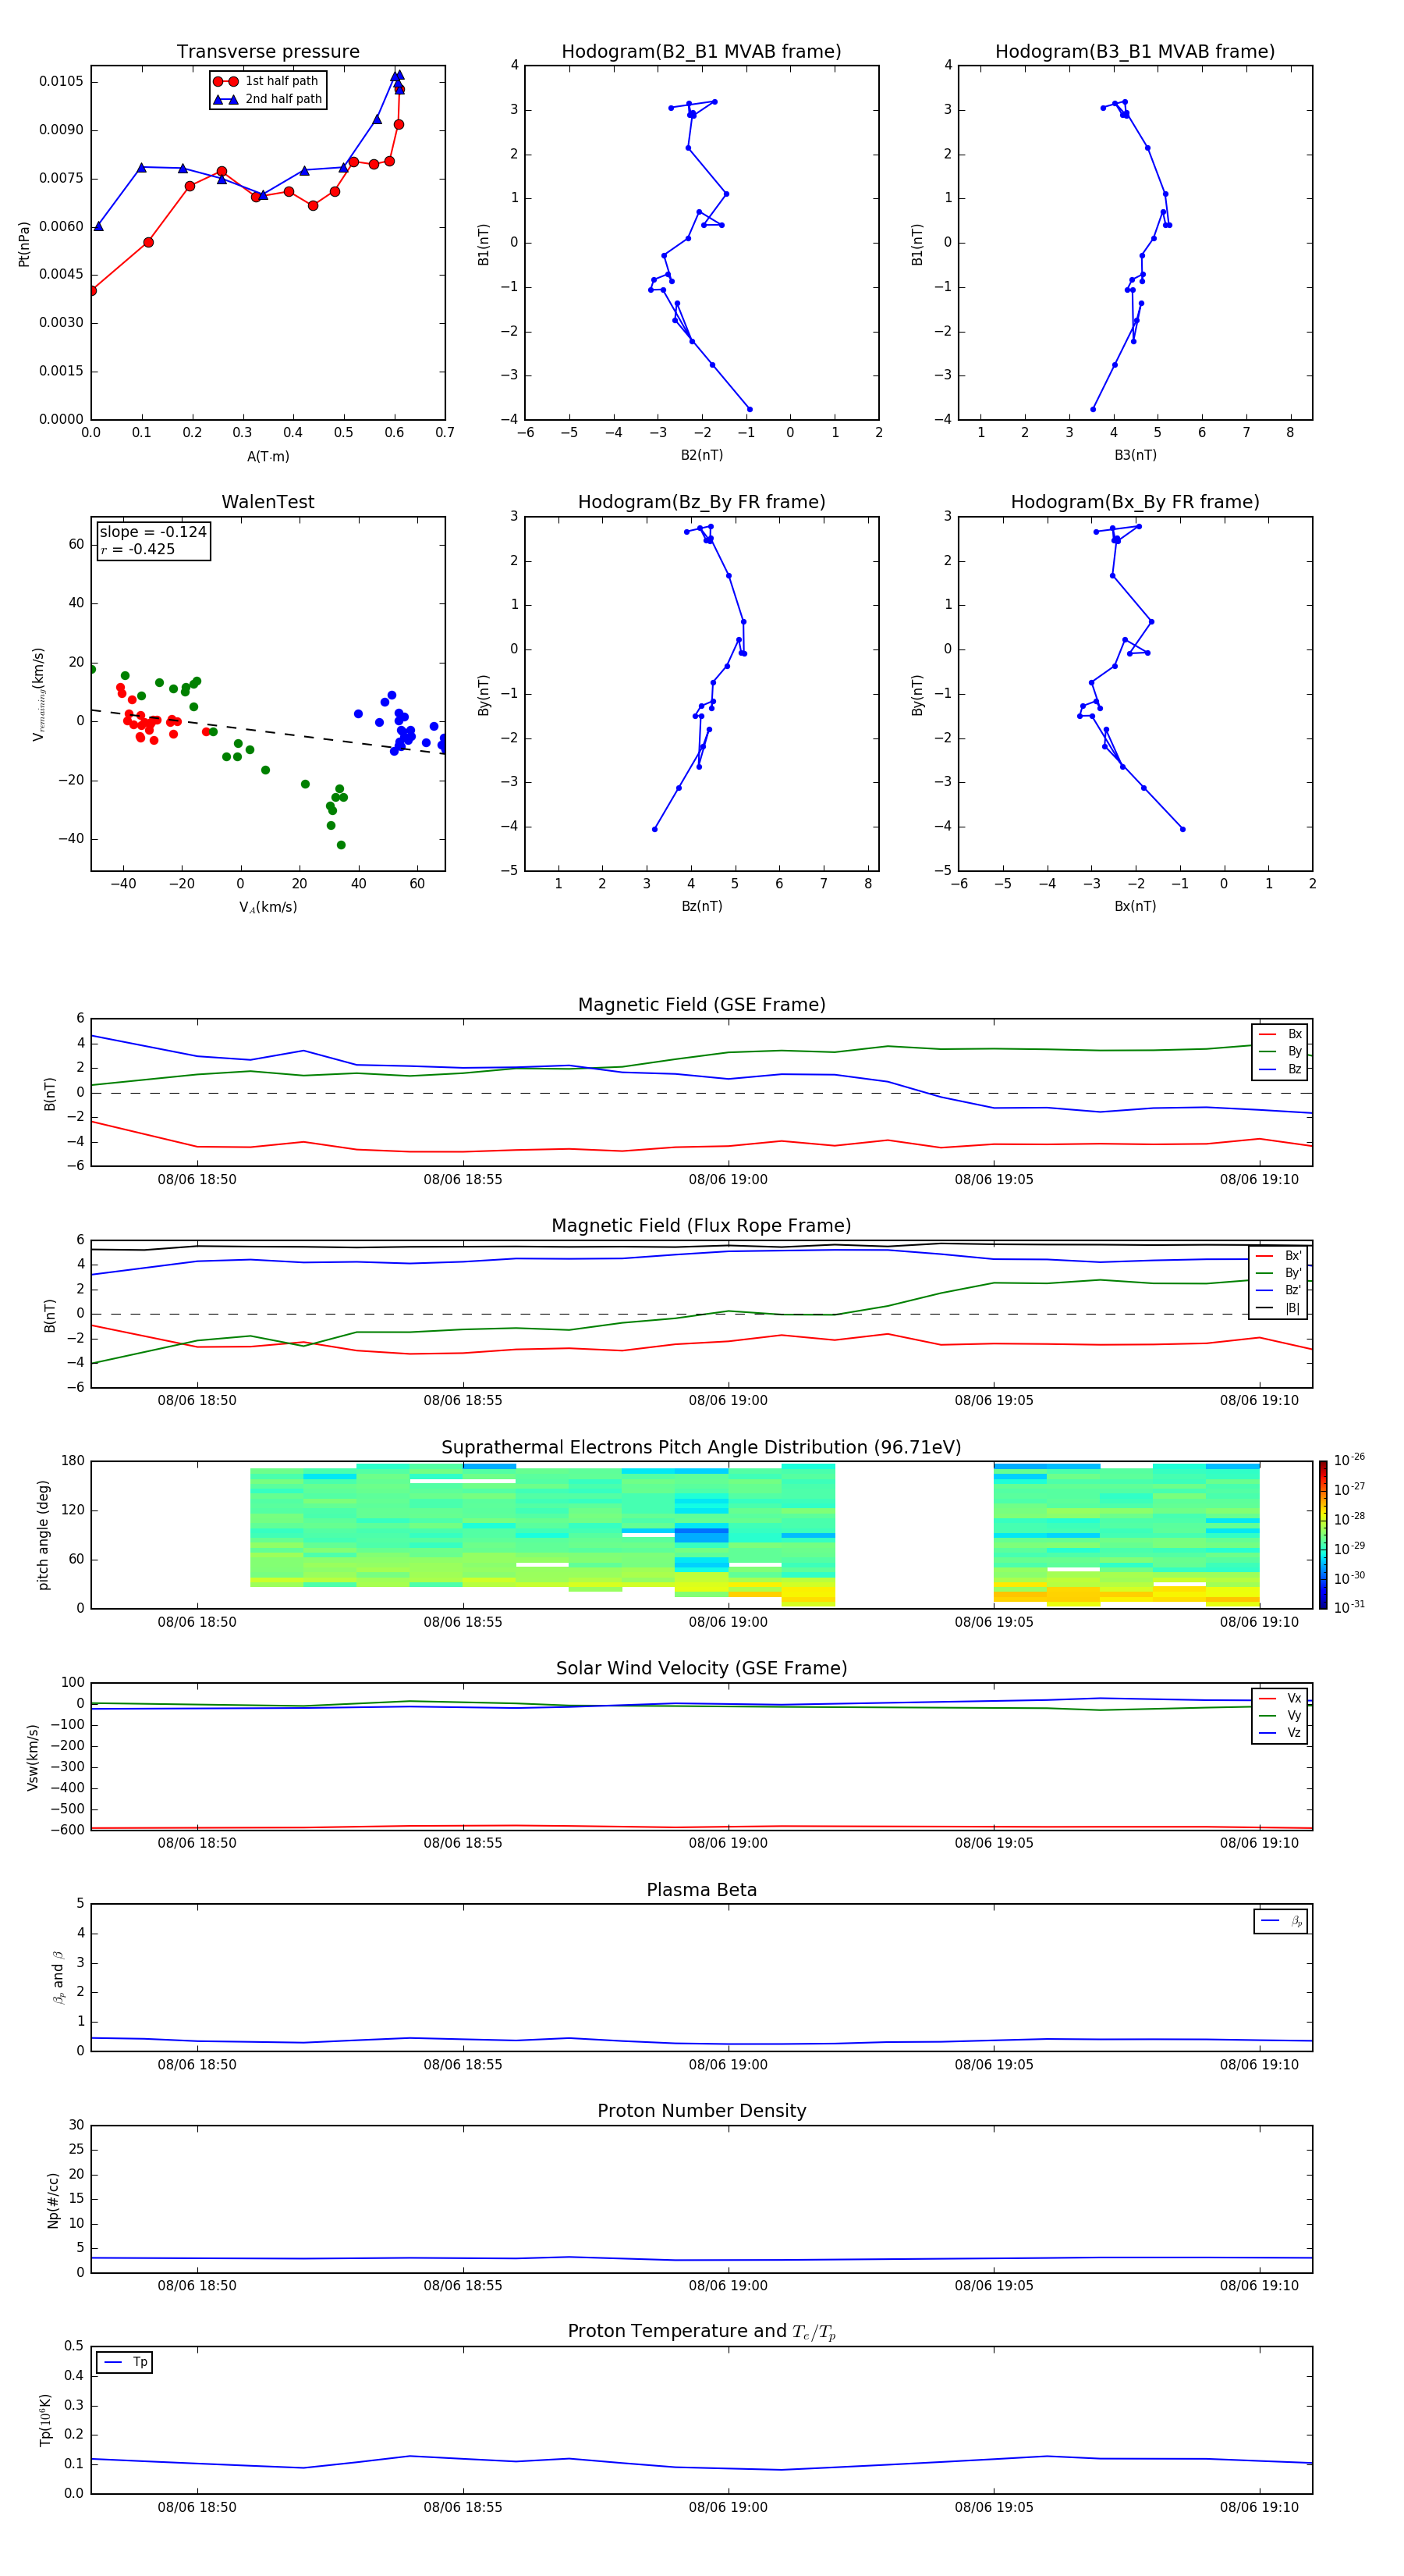Image resolution: width=1404 pixels, height=2576 pixels.
Task: Click the "Hodogram(B2_B1 MVAB frame)" title
Action: 701,51
